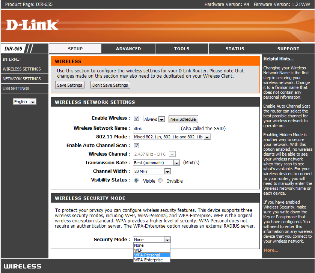Open the English language dropdown
This screenshot has width=315, height=273.
[x=25, y=102]
